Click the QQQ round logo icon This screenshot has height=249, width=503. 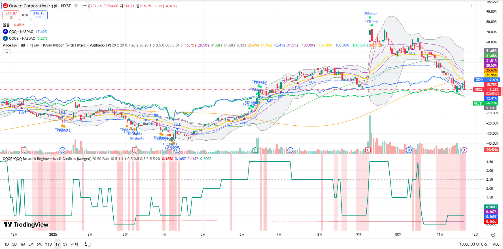click(x=5, y=31)
